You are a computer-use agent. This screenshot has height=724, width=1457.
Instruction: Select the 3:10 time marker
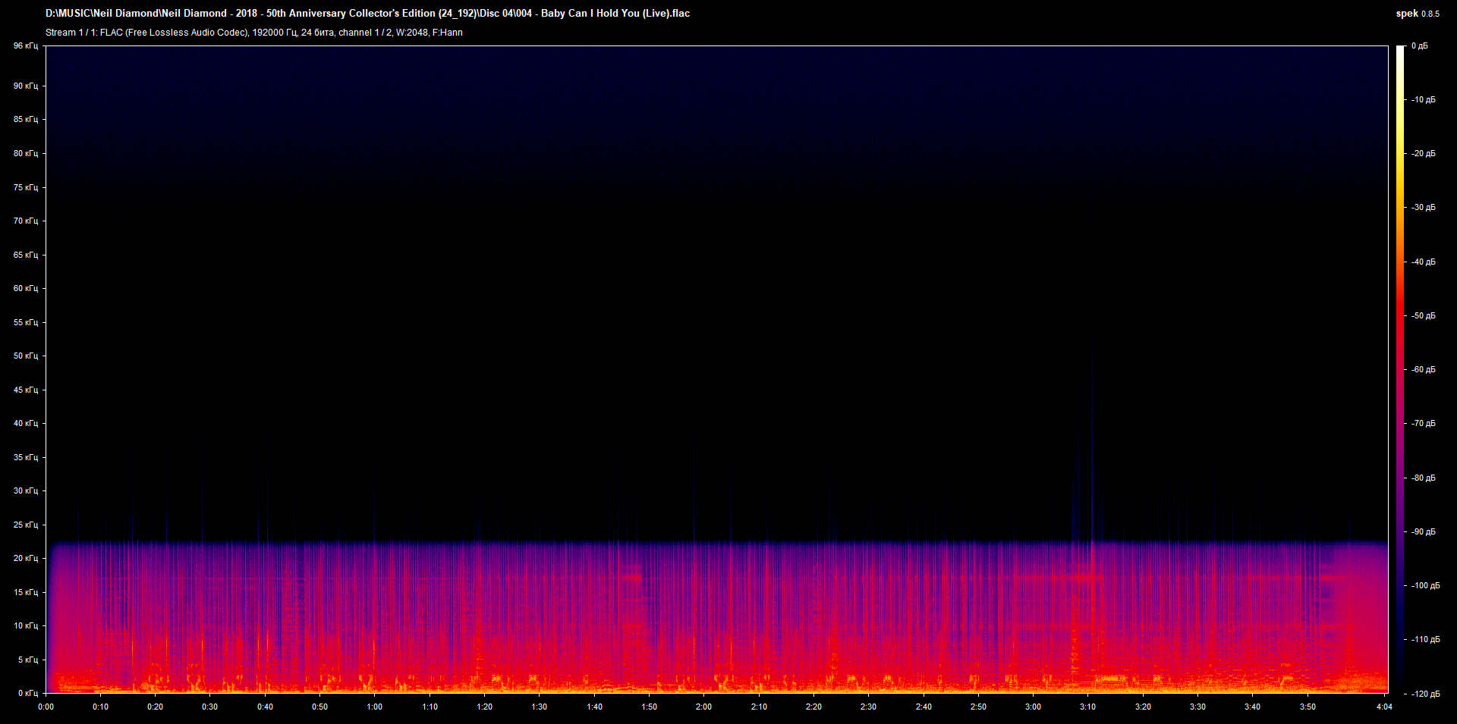coord(1087,707)
